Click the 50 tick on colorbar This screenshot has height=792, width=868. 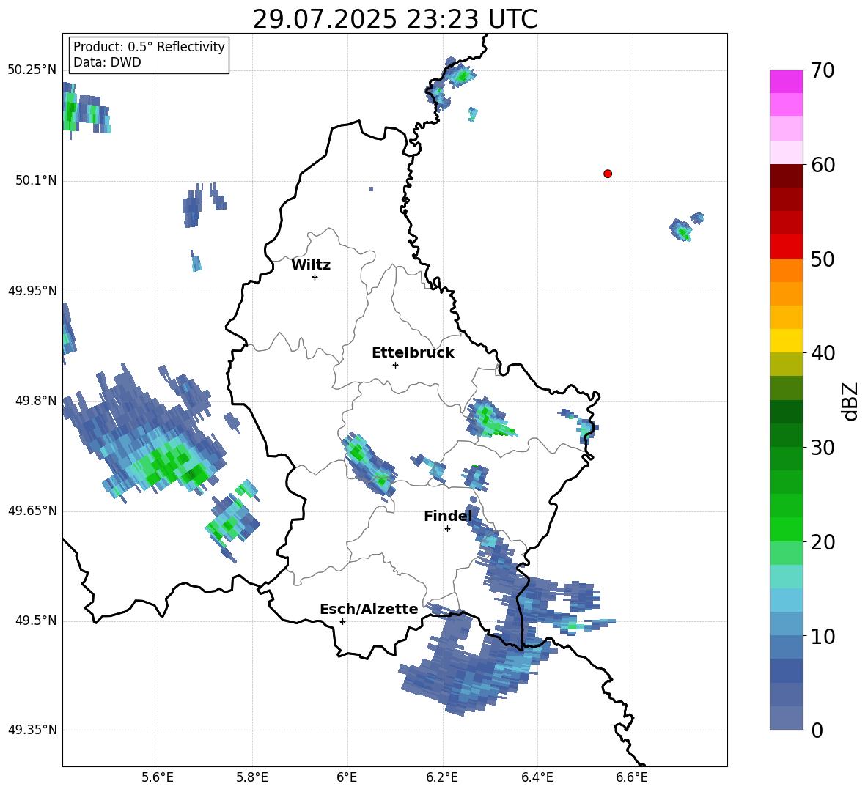click(822, 259)
